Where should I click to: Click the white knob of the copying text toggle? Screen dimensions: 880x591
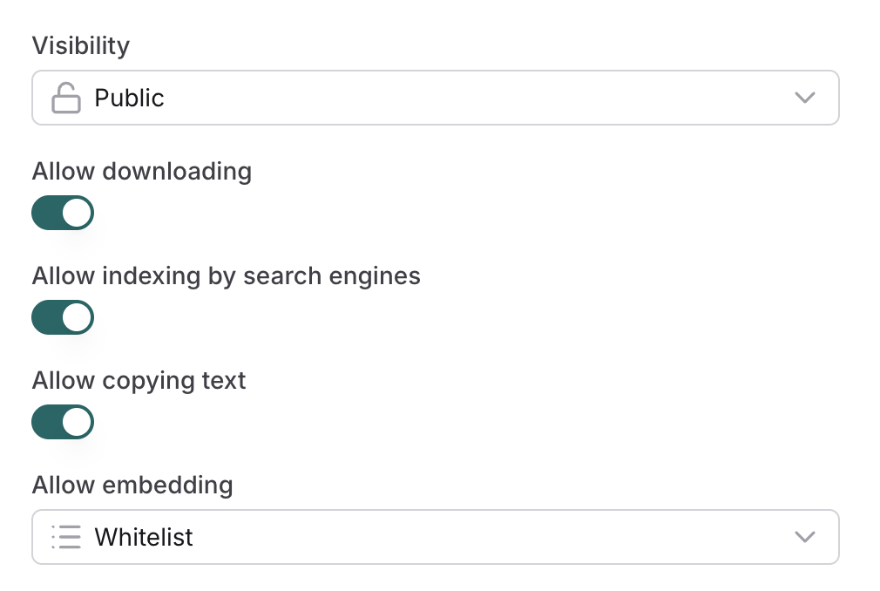coord(78,422)
